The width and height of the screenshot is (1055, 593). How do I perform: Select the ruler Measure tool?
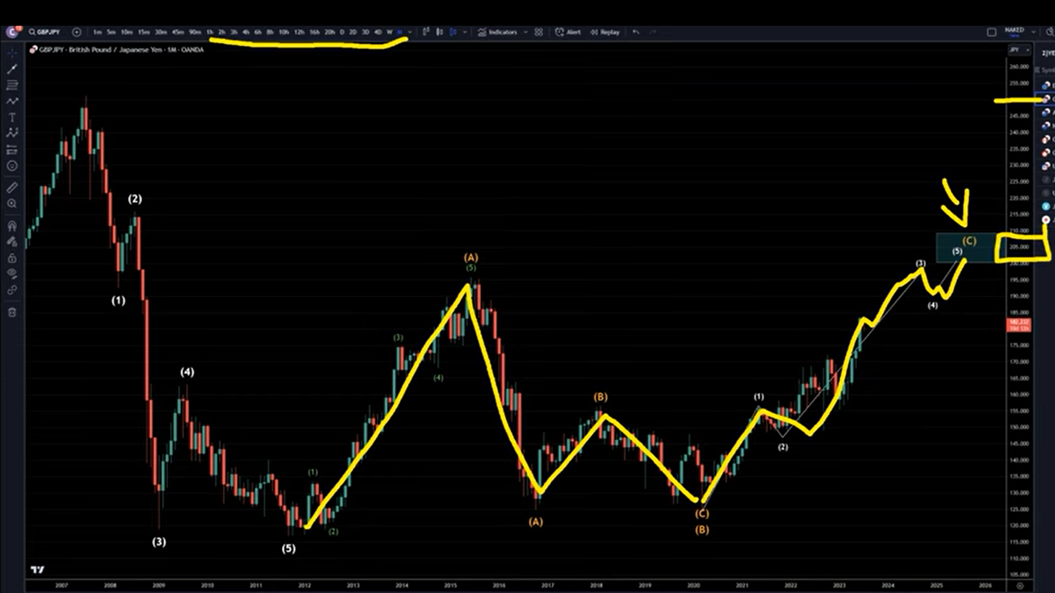12,188
